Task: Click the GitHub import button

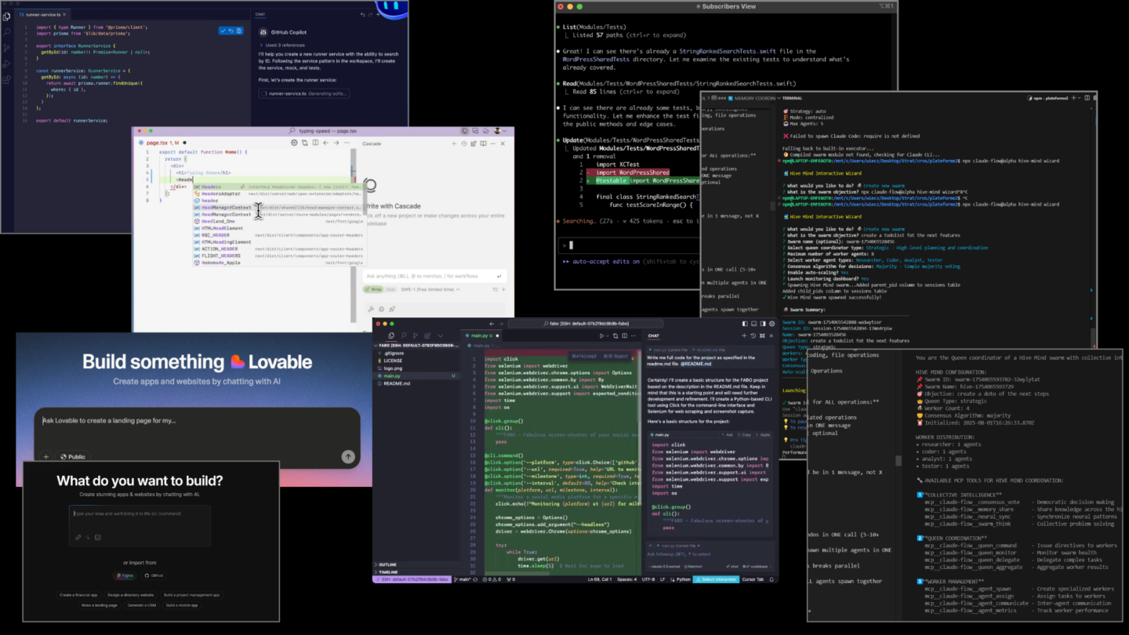Action: tap(153, 575)
